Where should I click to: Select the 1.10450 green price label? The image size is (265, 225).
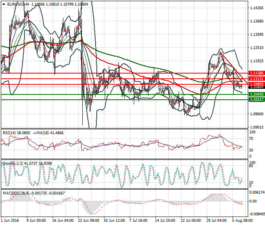point(256,94)
